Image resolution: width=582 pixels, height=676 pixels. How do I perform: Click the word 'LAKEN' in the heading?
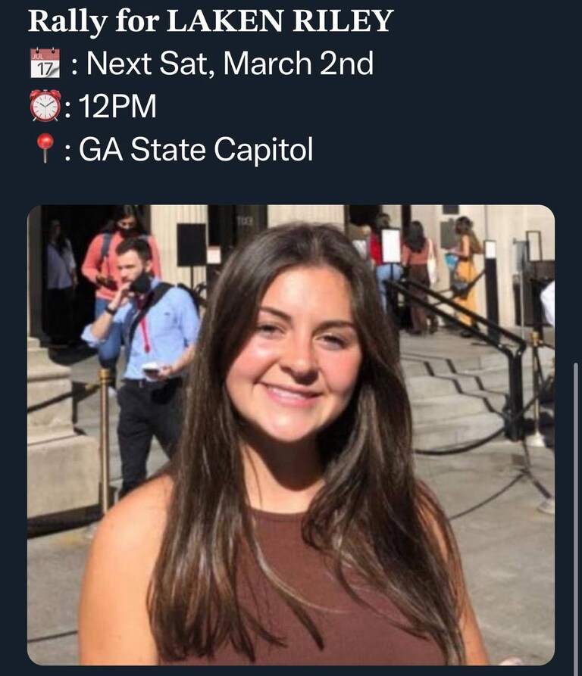[224, 20]
